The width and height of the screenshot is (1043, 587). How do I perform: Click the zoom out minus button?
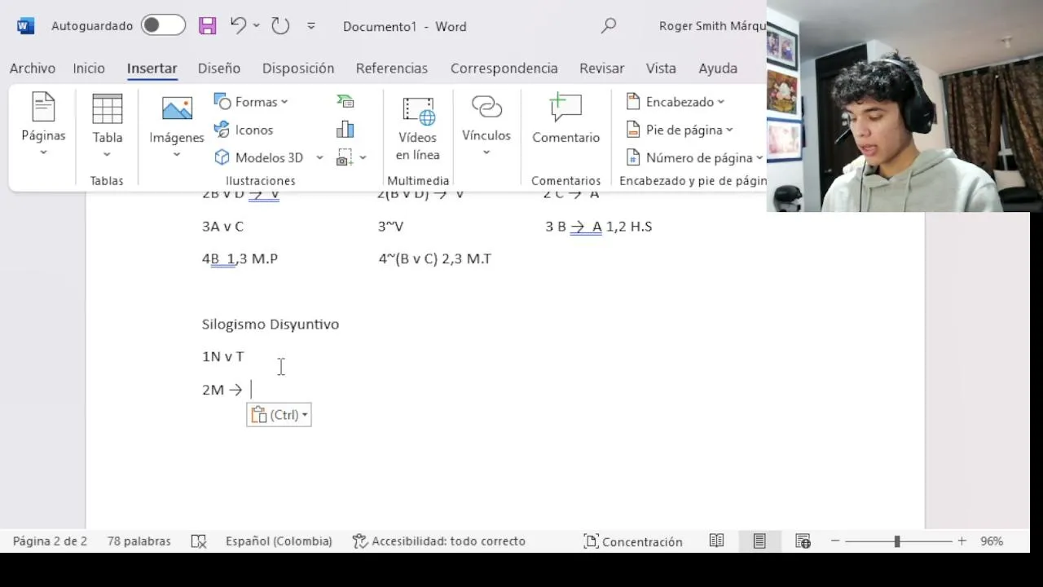[x=835, y=541]
